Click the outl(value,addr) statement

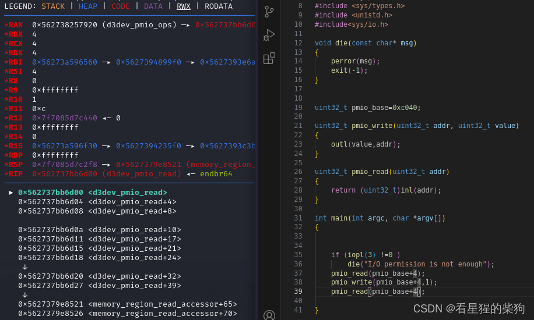(366, 144)
